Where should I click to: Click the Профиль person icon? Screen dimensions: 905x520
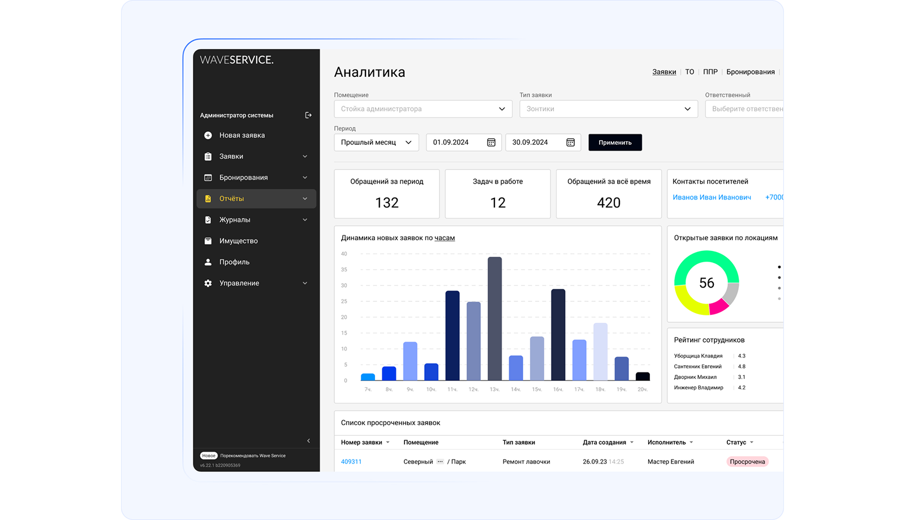coord(208,262)
